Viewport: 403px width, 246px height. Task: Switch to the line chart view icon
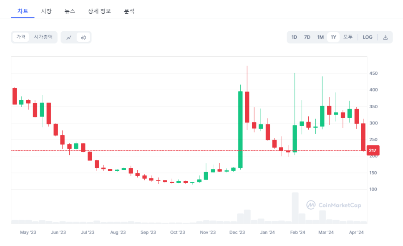pos(69,37)
